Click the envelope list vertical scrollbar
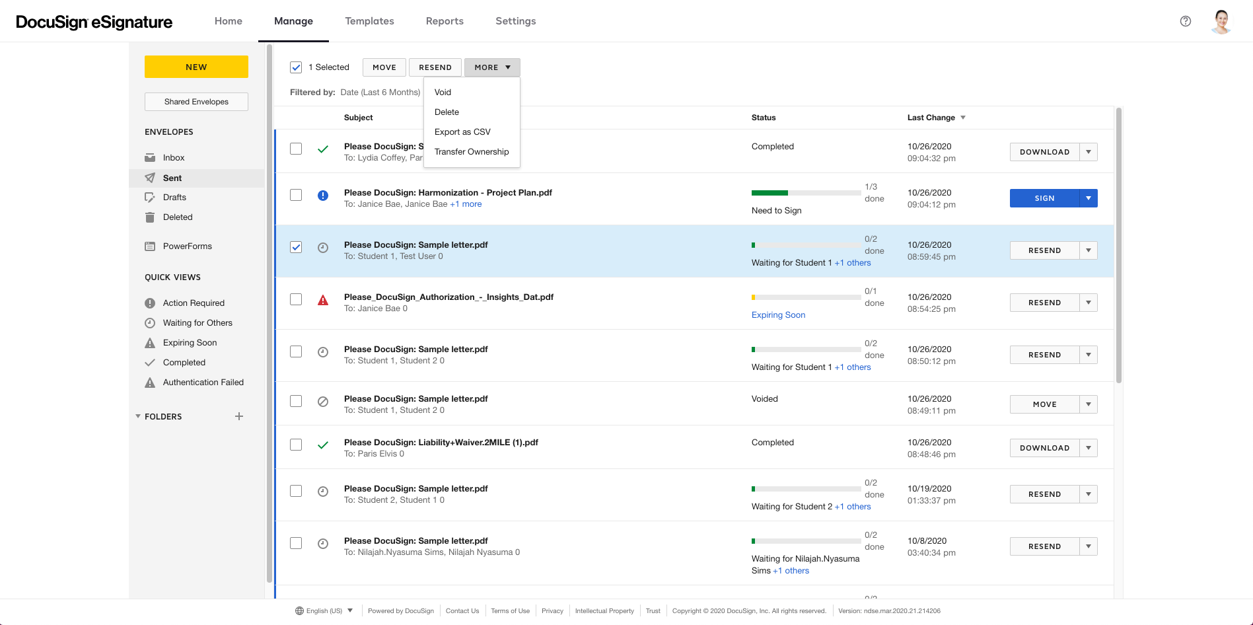 1119,245
